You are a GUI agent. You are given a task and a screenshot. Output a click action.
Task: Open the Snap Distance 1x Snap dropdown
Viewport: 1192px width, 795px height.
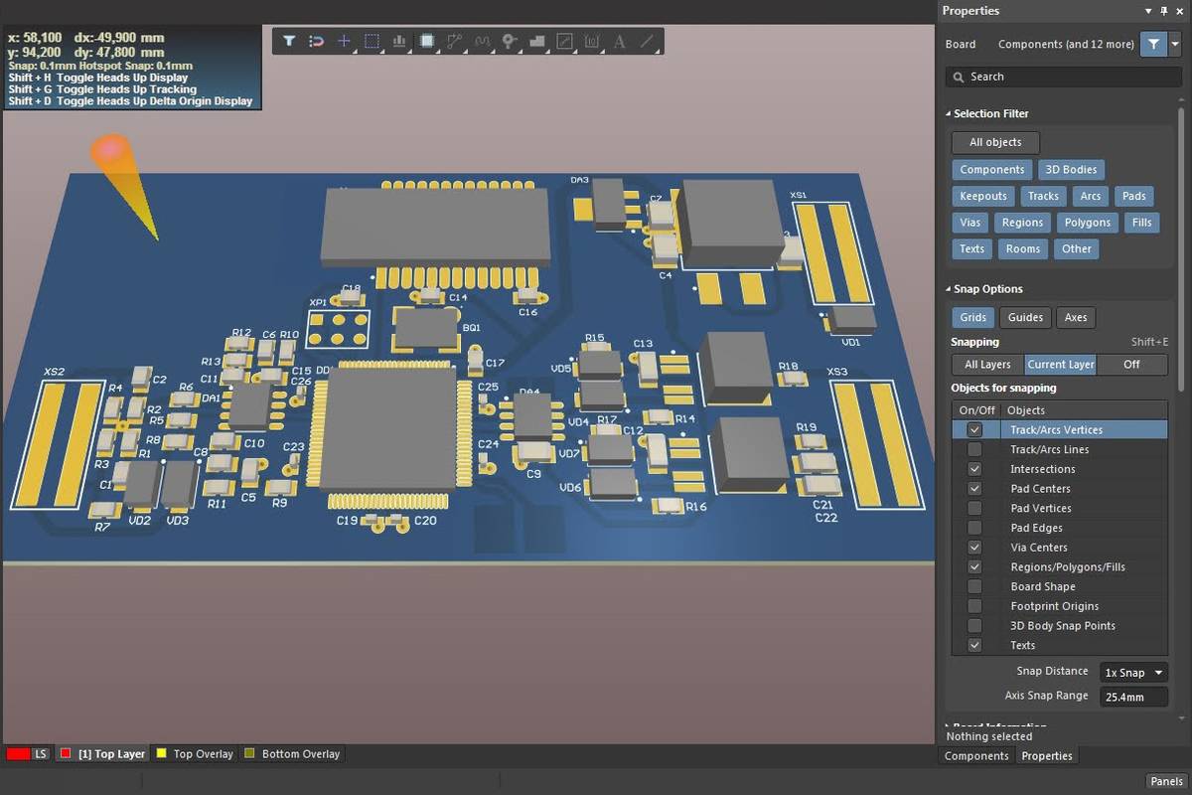point(1133,673)
